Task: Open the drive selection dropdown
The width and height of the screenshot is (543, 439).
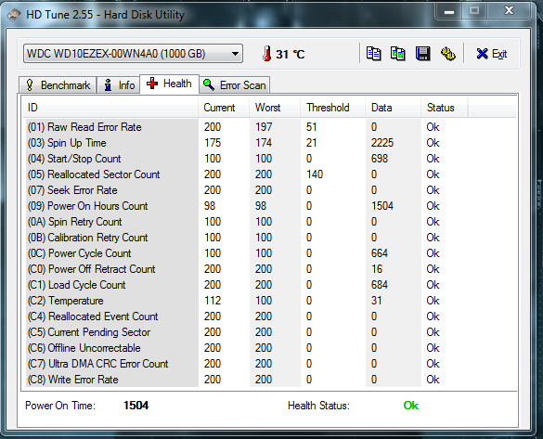Action: click(133, 54)
